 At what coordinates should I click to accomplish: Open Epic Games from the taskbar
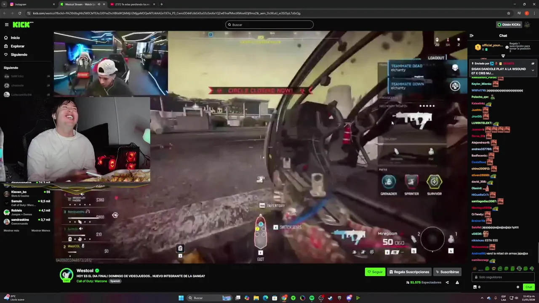pos(339,298)
